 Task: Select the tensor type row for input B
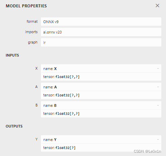coord(101,113)
